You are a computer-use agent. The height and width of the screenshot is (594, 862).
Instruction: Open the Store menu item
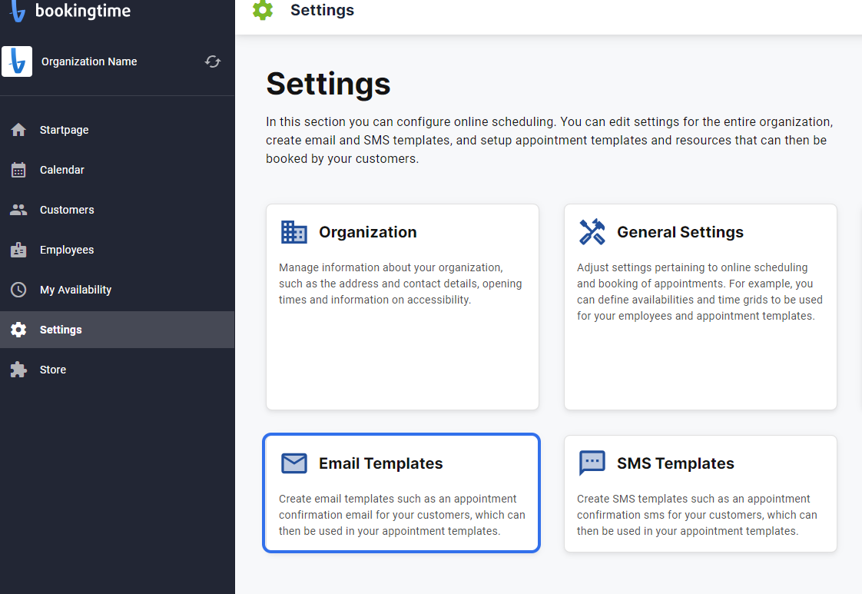[x=117, y=370]
